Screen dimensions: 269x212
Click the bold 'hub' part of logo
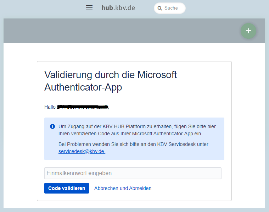107,8
